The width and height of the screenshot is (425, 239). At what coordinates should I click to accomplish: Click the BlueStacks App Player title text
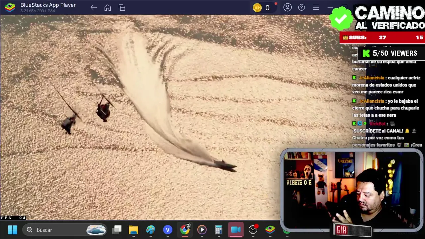point(48,5)
